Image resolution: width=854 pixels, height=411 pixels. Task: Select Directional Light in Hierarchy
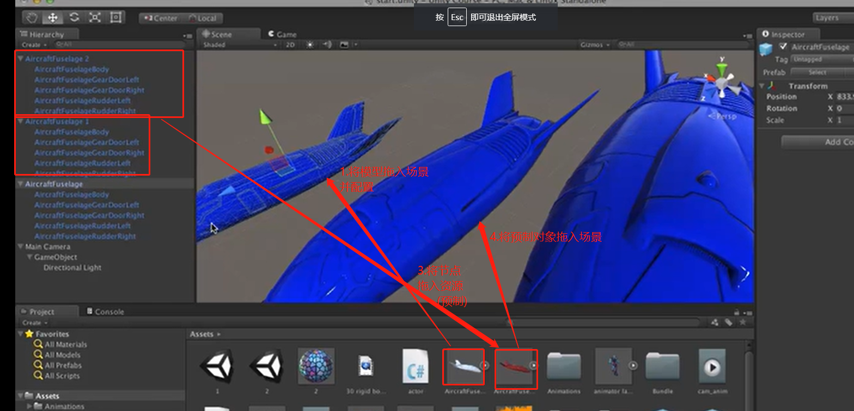click(x=72, y=267)
